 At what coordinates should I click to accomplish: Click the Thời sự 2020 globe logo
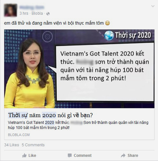109,35
